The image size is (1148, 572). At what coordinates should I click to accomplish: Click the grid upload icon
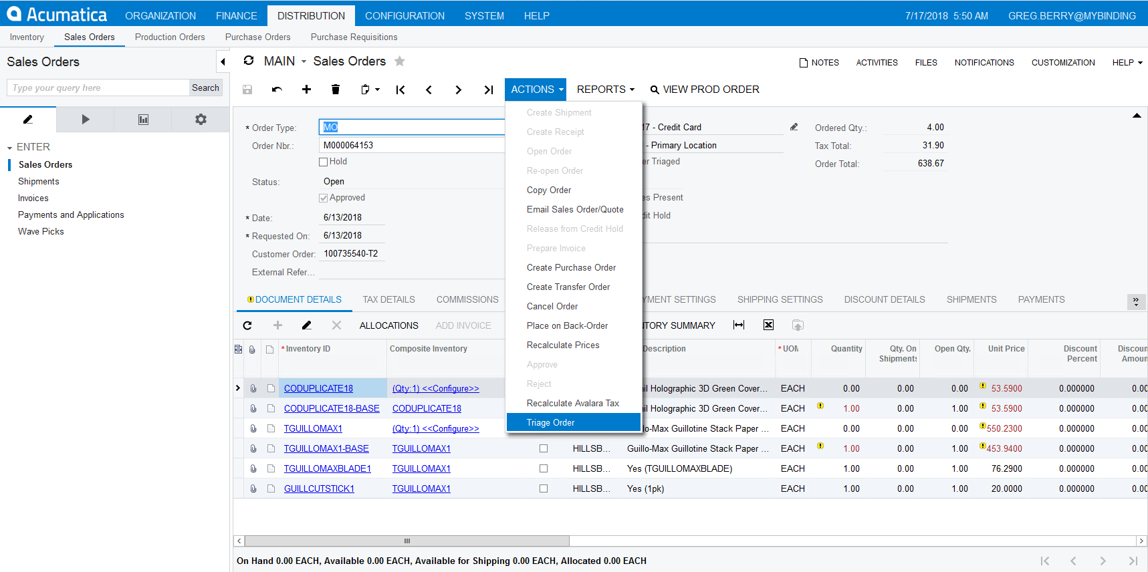[x=798, y=325]
